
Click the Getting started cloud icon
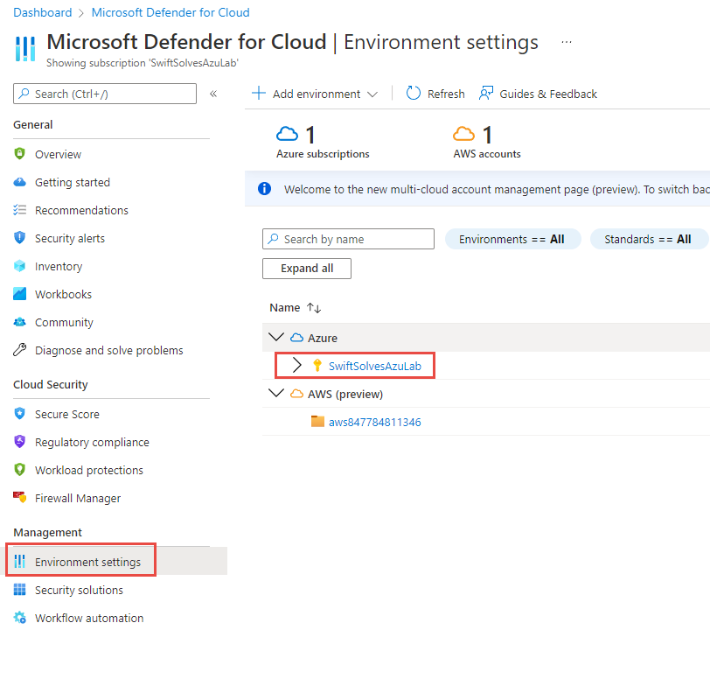19,182
